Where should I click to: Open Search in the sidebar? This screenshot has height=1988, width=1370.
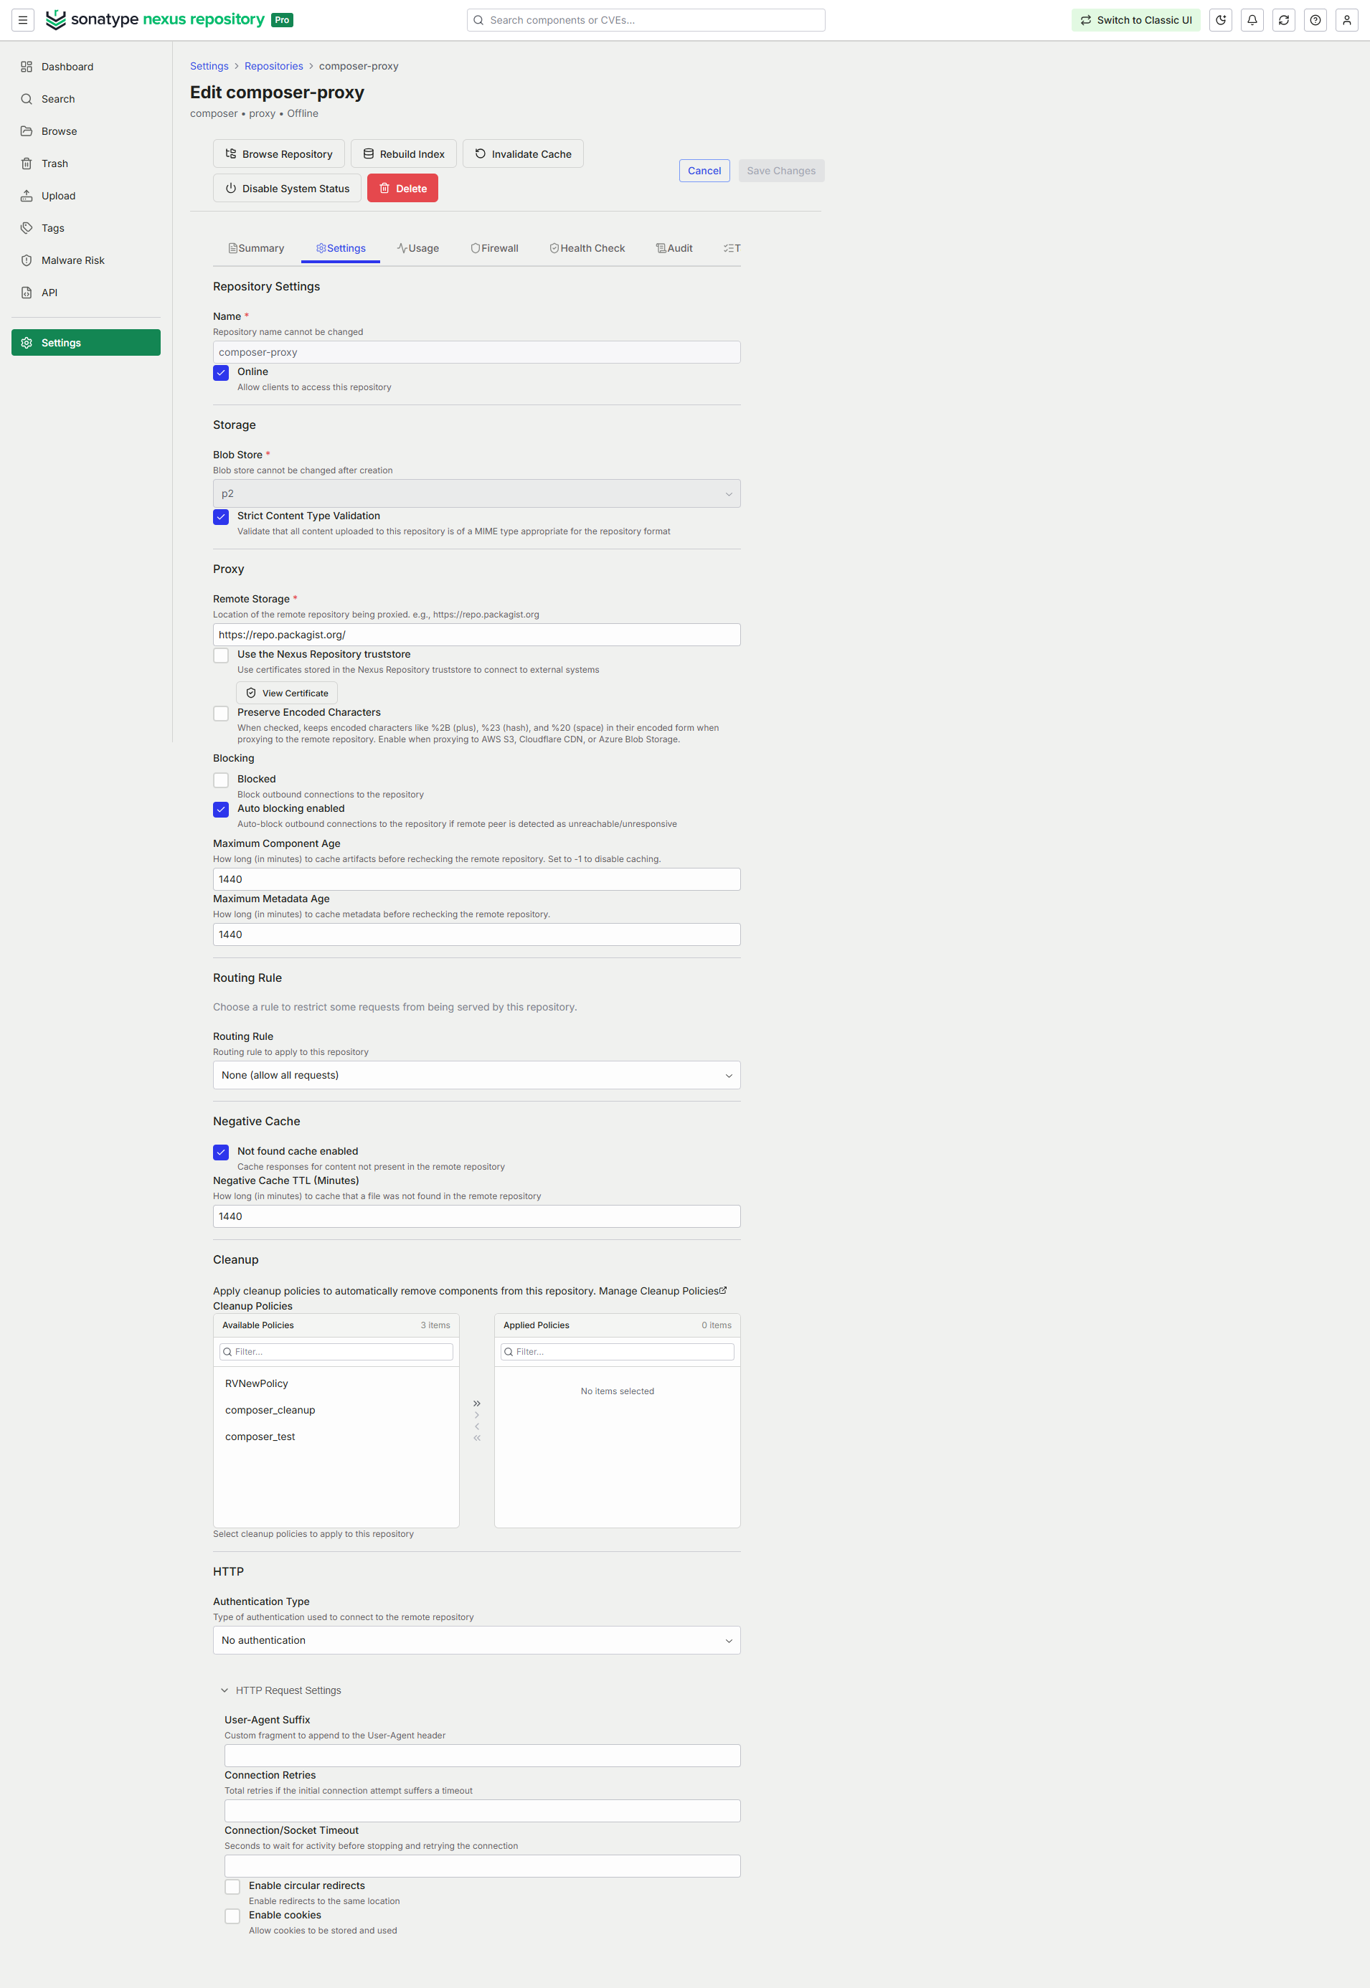(86, 99)
